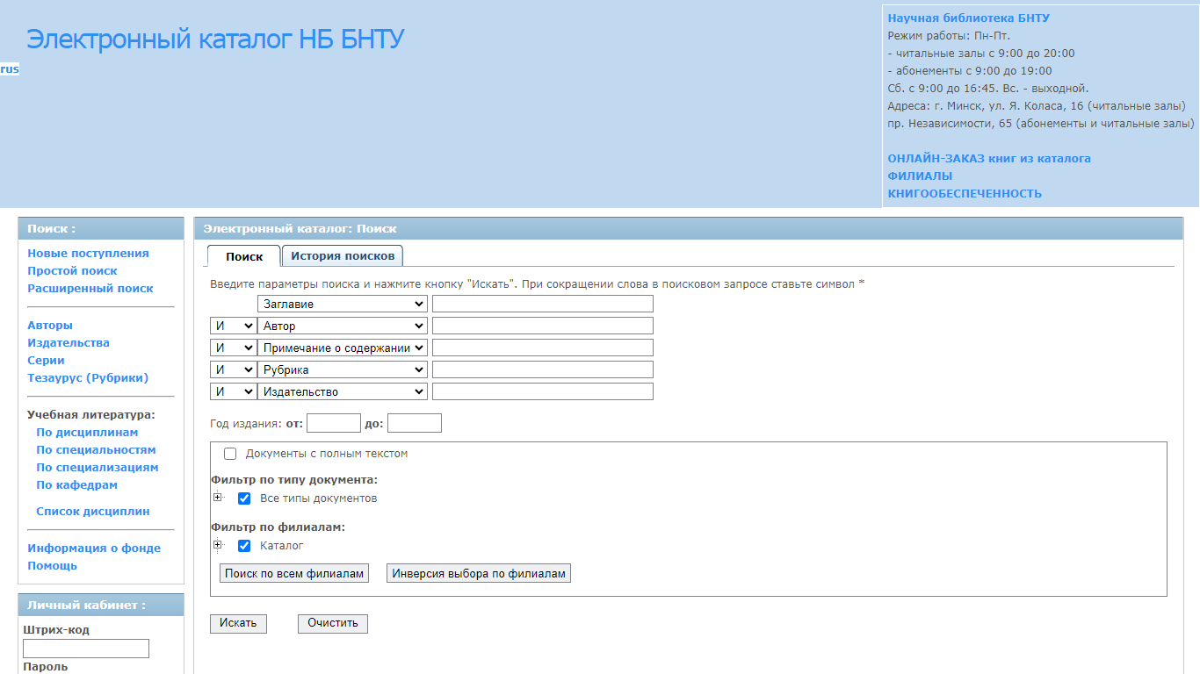Click the year 'от' input field
Image resolution: width=1200 pixels, height=674 pixels.
tap(334, 423)
